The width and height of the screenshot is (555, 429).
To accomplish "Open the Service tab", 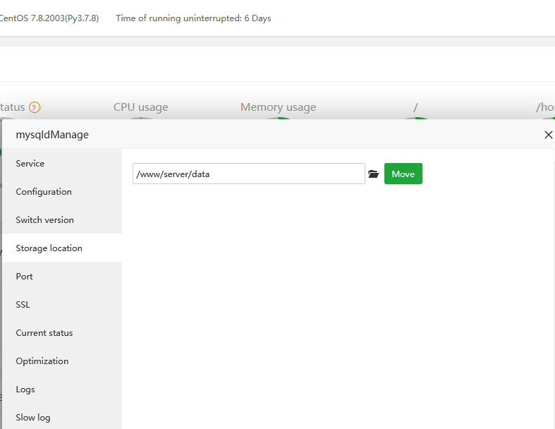I will point(30,163).
